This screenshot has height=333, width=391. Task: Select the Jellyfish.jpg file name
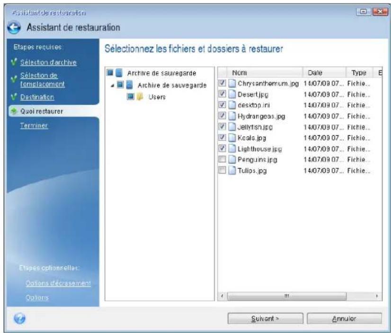(255, 127)
